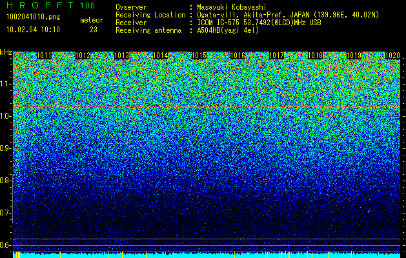Click the cyan intensity bar at bottom
406x258 pixels.
pyautogui.click(x=207, y=255)
